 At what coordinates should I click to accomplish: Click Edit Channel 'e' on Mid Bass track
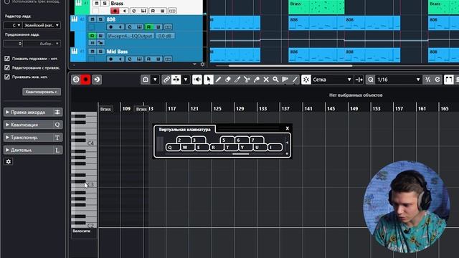click(130, 59)
